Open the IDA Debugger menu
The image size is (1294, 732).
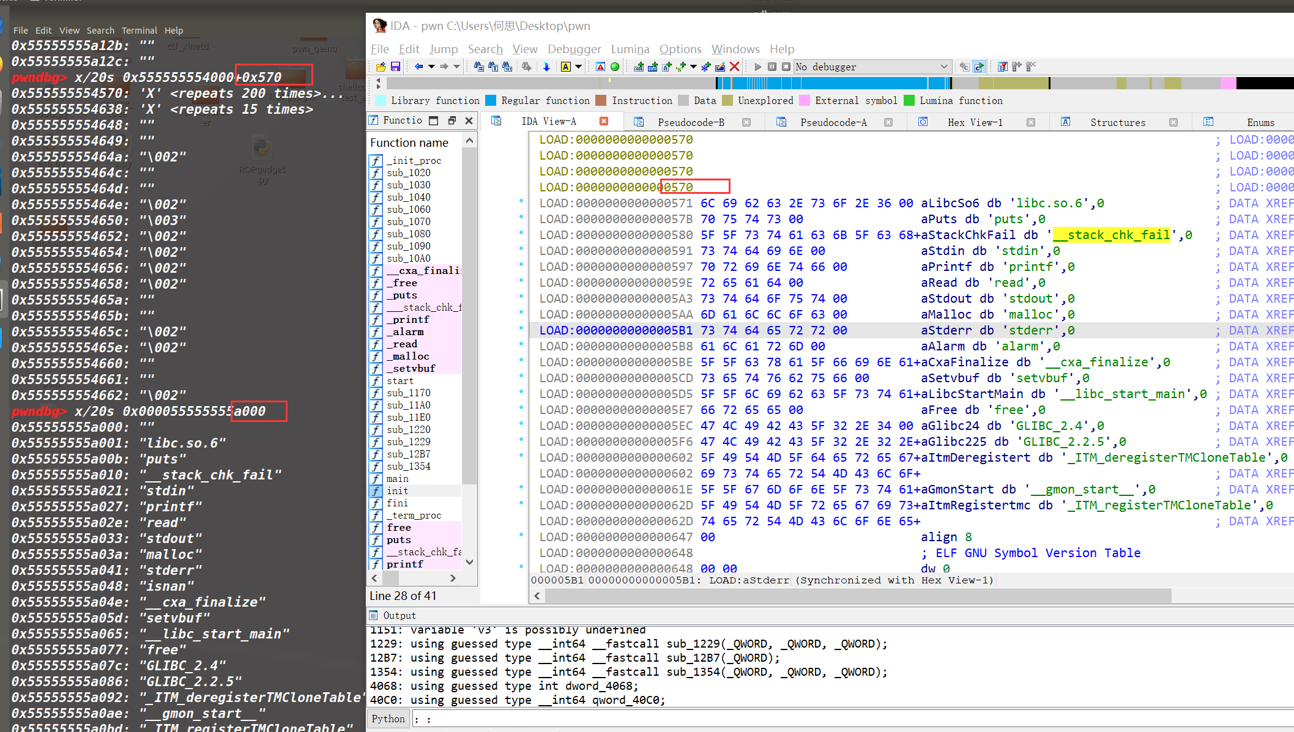pos(574,49)
